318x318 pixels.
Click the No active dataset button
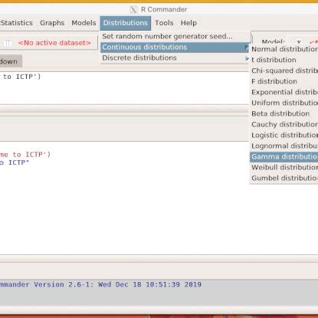coord(54,43)
